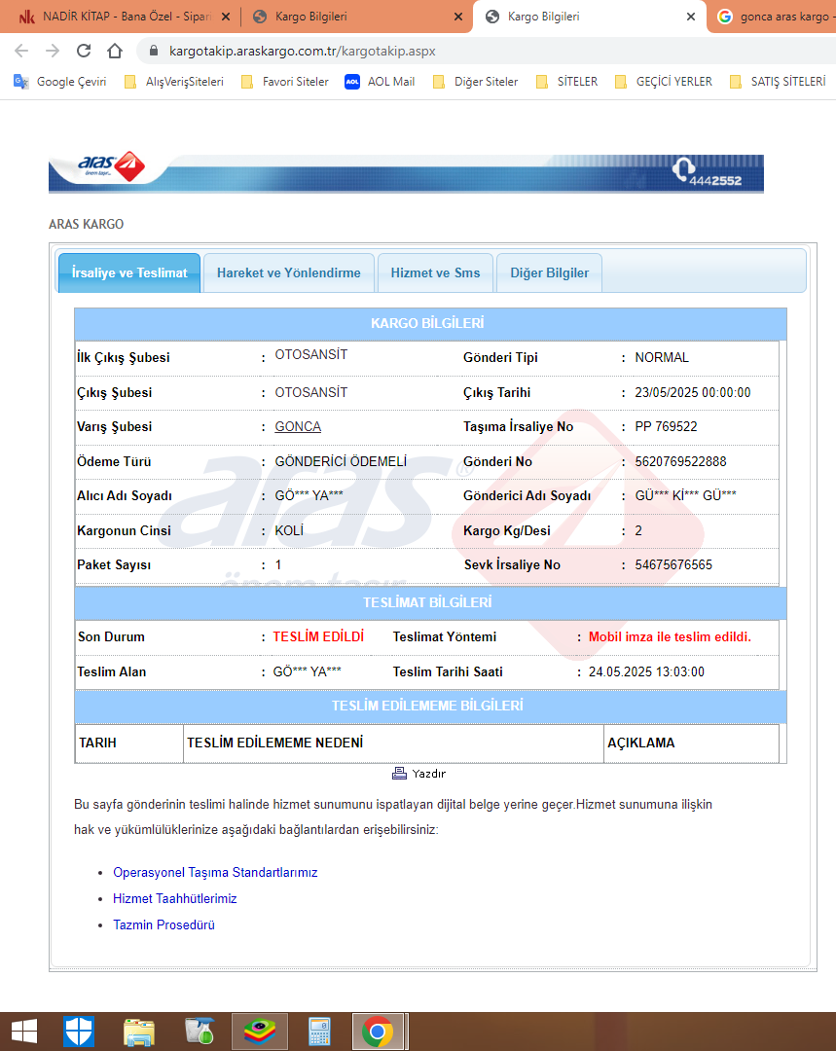Open the Diğer Siteler bookmark folder
The width and height of the screenshot is (836, 1051).
[476, 82]
